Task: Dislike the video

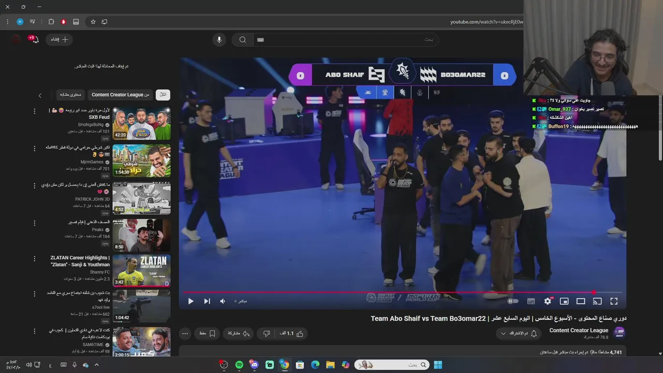Action: [266, 334]
